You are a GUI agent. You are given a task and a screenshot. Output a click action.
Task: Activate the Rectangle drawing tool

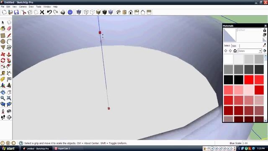coord(3,35)
